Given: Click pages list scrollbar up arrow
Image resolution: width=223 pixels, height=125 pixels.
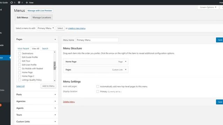Looking at the screenshot, I should (x=55, y=52).
